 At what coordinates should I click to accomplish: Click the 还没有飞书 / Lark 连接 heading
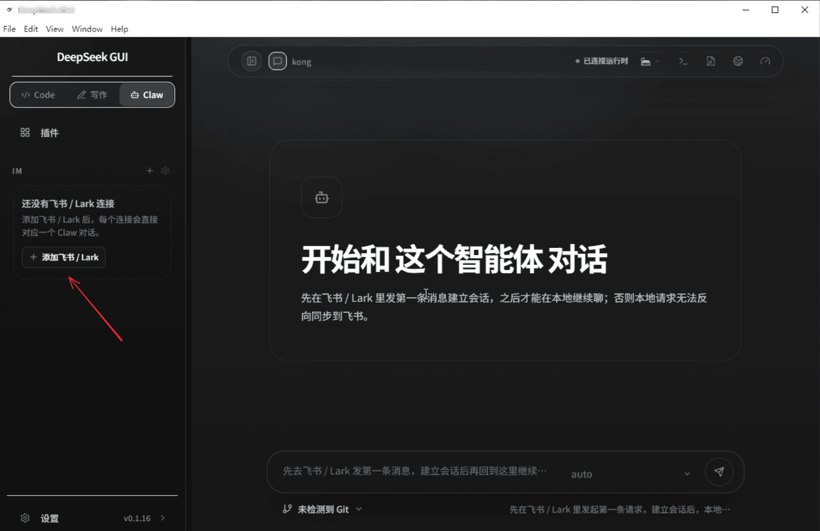pyautogui.click(x=68, y=203)
